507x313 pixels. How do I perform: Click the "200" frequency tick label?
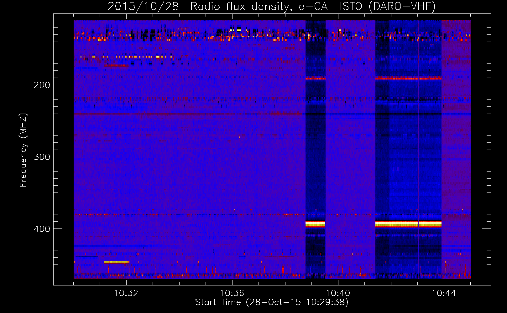click(x=42, y=85)
